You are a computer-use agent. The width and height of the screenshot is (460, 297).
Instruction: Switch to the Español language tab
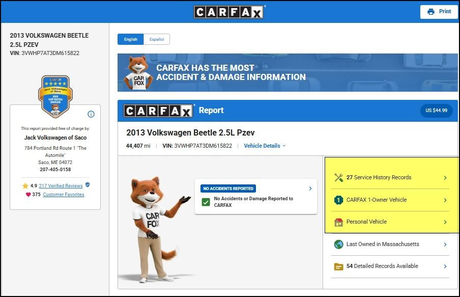pyautogui.click(x=157, y=39)
